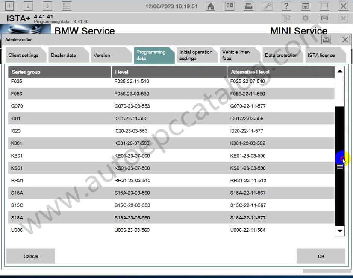The width and height of the screenshot is (353, 278).
Task: Open the Vehicle interface tab
Action: pyautogui.click(x=236, y=56)
